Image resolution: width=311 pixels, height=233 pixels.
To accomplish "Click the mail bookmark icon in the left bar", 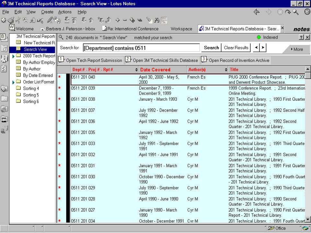I will pyautogui.click(x=4, y=38).
